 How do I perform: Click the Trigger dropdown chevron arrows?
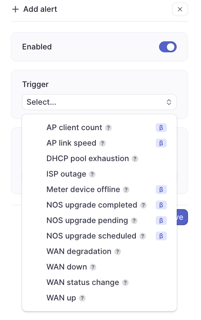[x=169, y=102]
